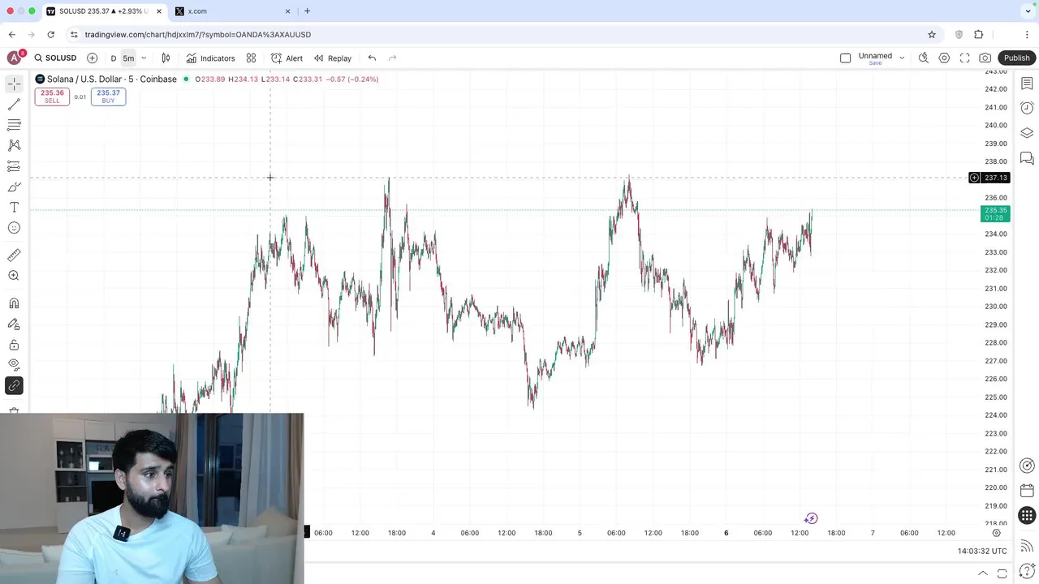Collapse the bottom panel chevron
The image size is (1039, 584).
pyautogui.click(x=982, y=573)
